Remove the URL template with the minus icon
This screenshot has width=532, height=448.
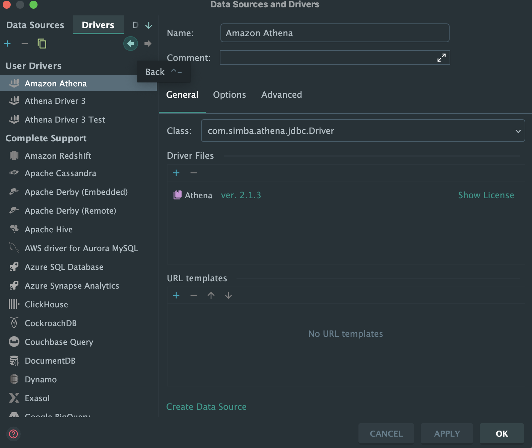pyautogui.click(x=194, y=295)
